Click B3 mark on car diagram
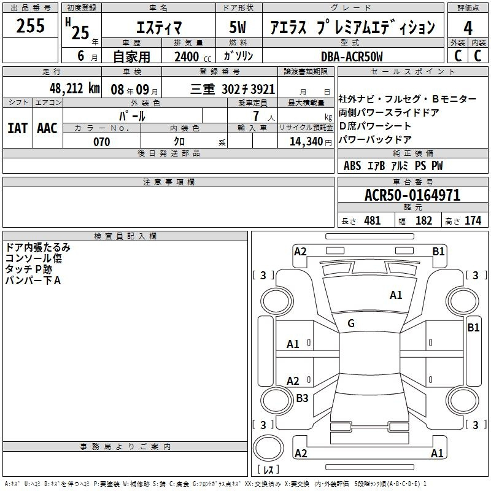Screen dimensions: 491x491 (x=302, y=398)
